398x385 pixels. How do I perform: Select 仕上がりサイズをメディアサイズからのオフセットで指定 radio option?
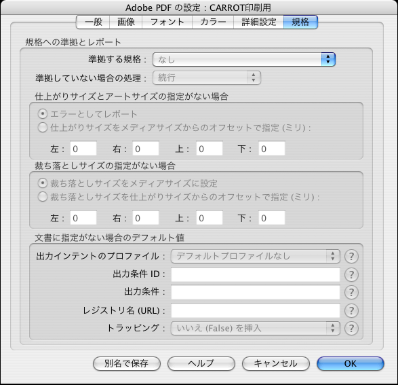(43, 128)
